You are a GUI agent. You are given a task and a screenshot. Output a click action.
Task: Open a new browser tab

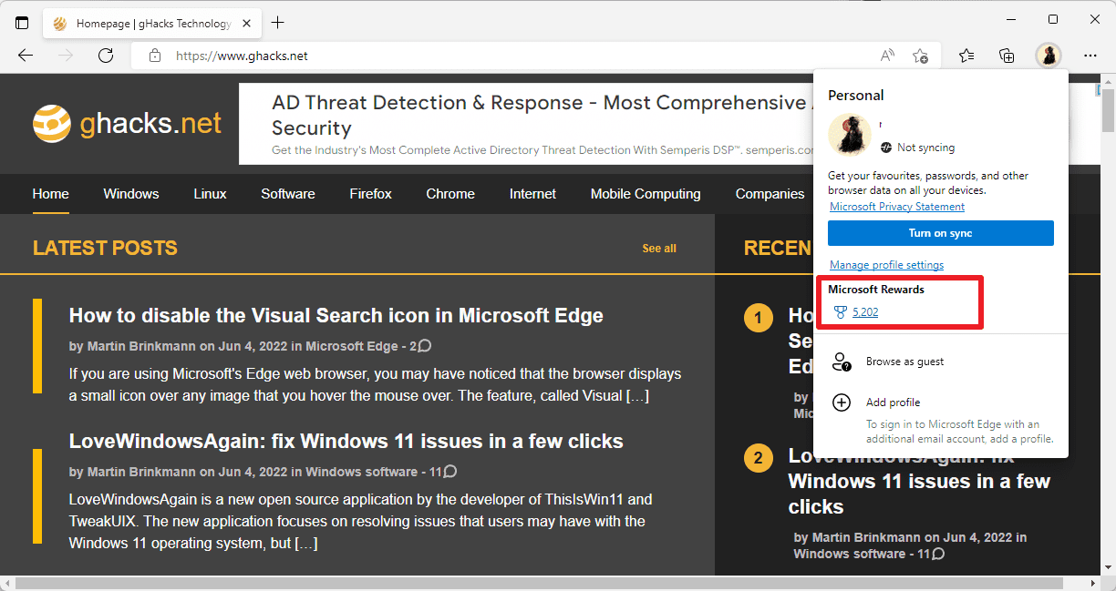[277, 22]
